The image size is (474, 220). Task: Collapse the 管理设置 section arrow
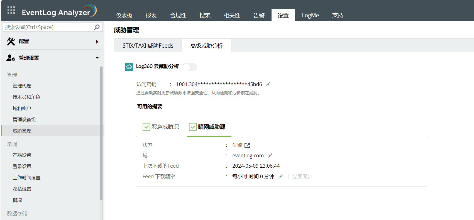pyautogui.click(x=97, y=58)
